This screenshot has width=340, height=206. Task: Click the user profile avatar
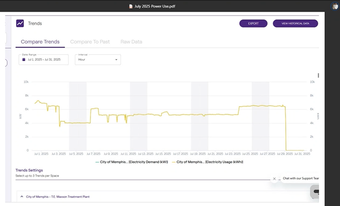pos(335,6)
